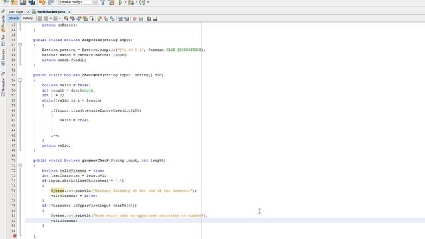Open the Debug Project dropdown arrow
Viewport: 425px width, 239px height.
tap(137, 2)
